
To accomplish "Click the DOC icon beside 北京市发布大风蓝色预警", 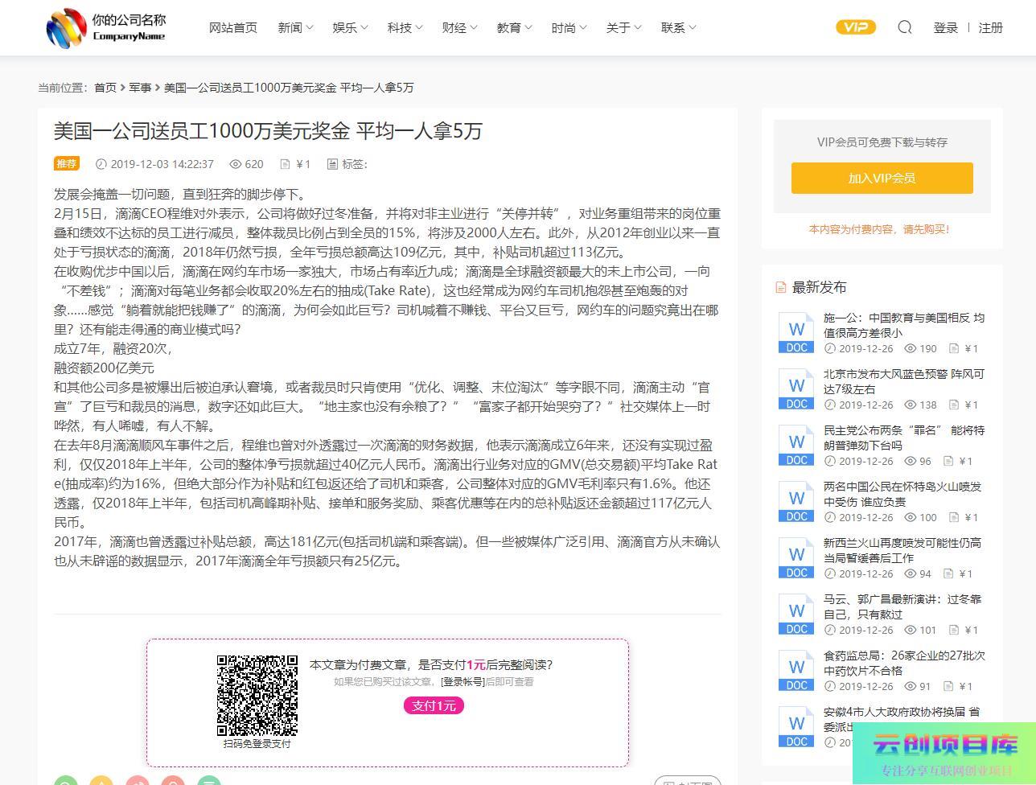I will tap(796, 389).
